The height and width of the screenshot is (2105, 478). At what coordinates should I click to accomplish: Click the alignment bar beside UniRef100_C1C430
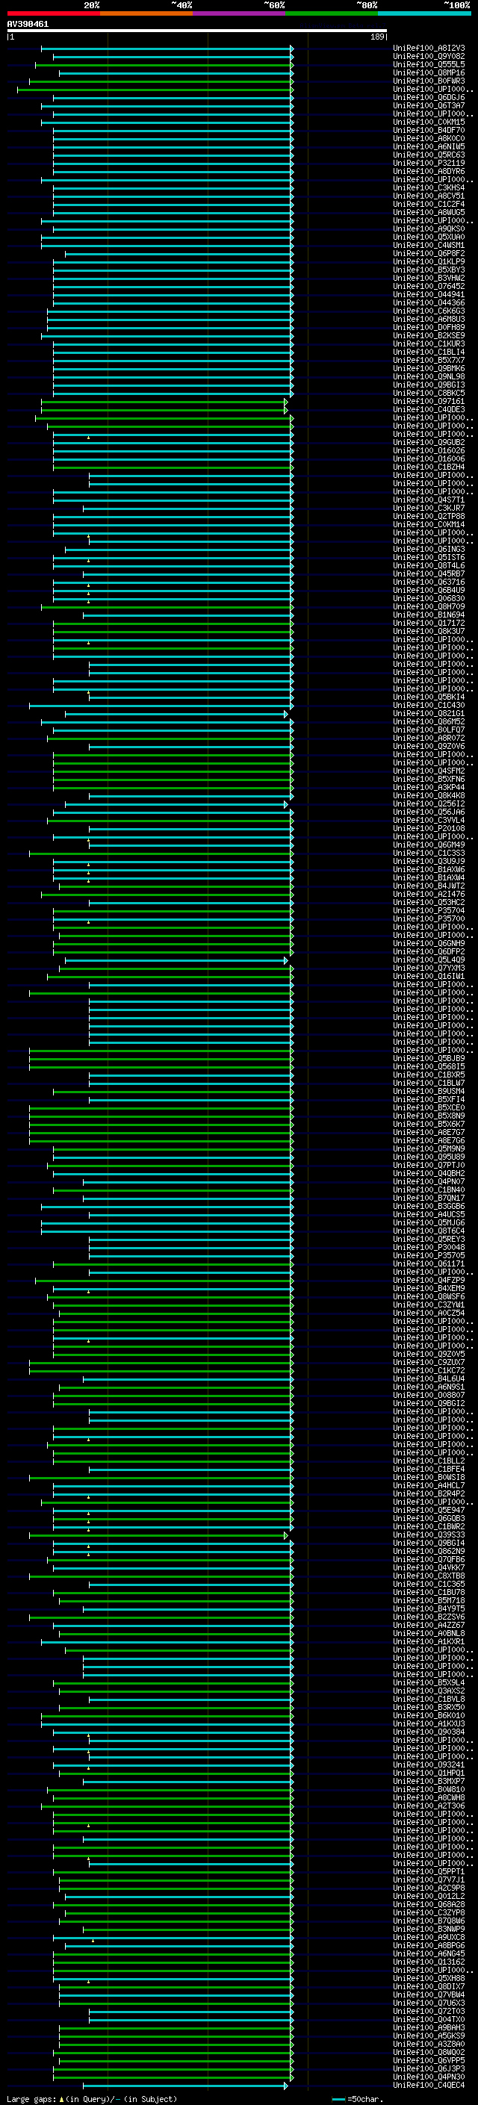coord(162,706)
